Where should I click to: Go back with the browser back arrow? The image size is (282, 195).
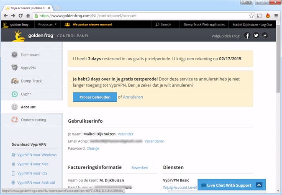(x=5, y=15)
